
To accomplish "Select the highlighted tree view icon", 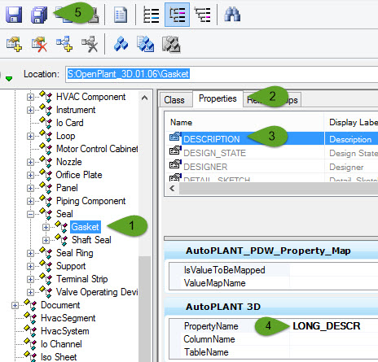I will click(177, 15).
